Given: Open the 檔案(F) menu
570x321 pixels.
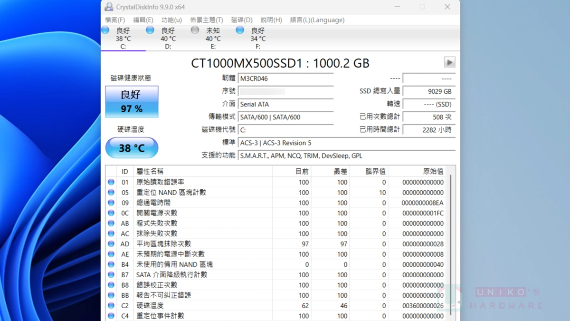Looking at the screenshot, I should [x=115, y=20].
